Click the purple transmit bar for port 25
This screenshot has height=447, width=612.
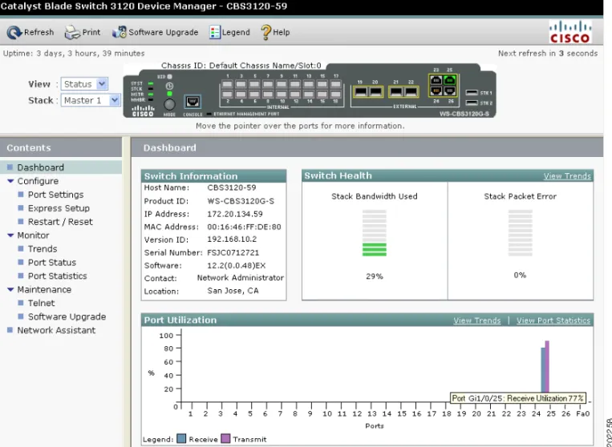(x=547, y=366)
